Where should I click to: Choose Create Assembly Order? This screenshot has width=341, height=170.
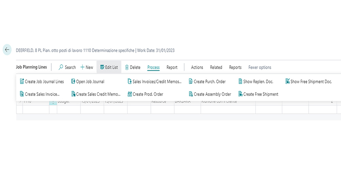point(210,94)
